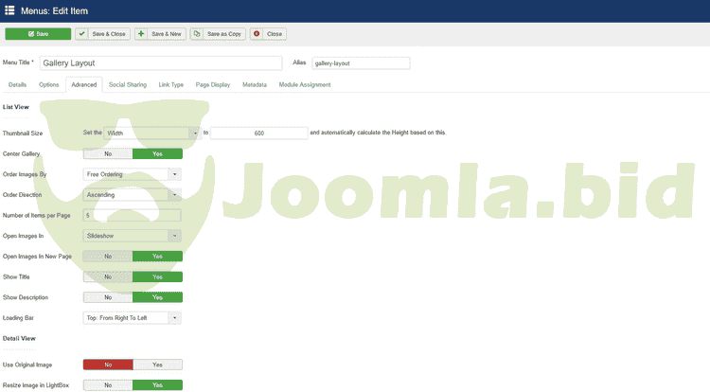The width and height of the screenshot is (710, 392).
Task: Click the menu list icon beside Menus title
Action: tap(10, 11)
